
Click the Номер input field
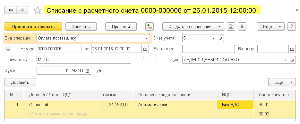(x=59, y=49)
